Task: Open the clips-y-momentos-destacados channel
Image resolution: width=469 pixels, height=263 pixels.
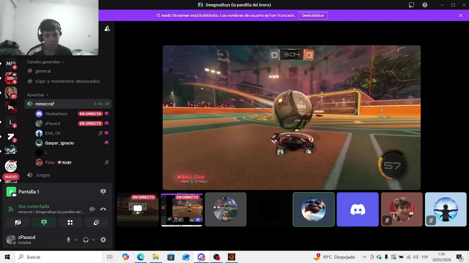Action: (68, 81)
